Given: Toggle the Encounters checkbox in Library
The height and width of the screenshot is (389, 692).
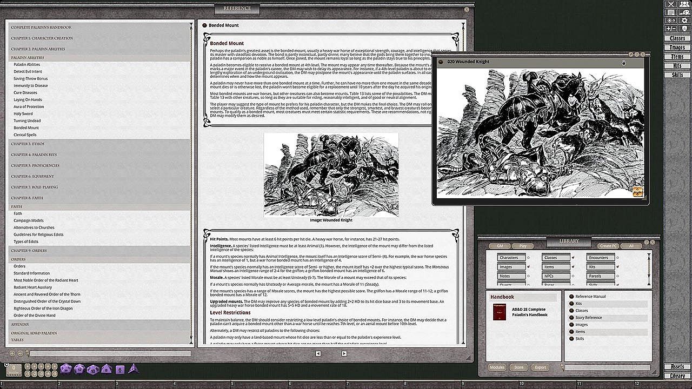Looking at the screenshot, I should click(618, 258).
